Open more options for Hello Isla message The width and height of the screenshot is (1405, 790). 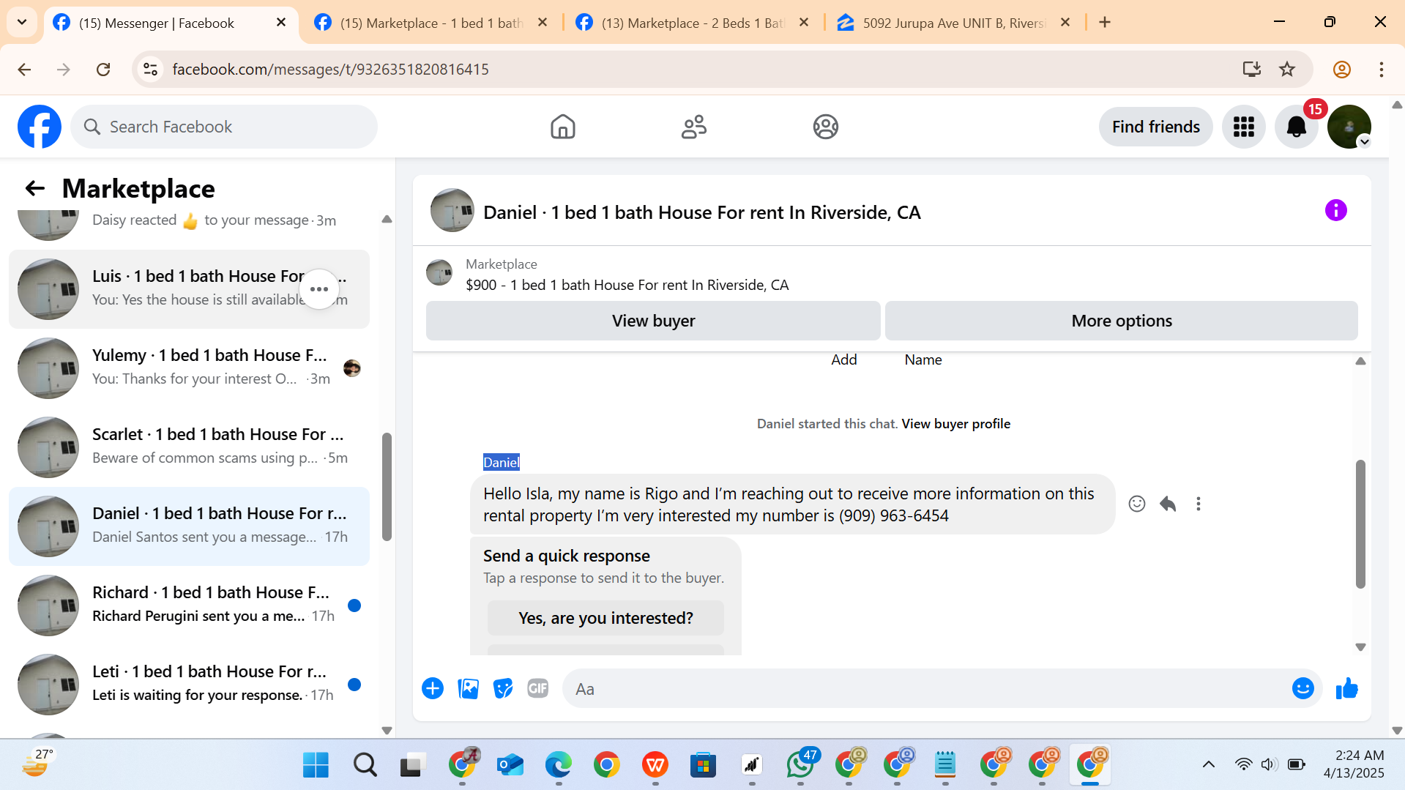[1199, 504]
